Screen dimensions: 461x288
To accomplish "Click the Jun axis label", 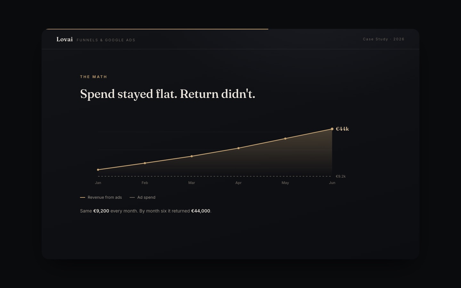I will click(332, 183).
